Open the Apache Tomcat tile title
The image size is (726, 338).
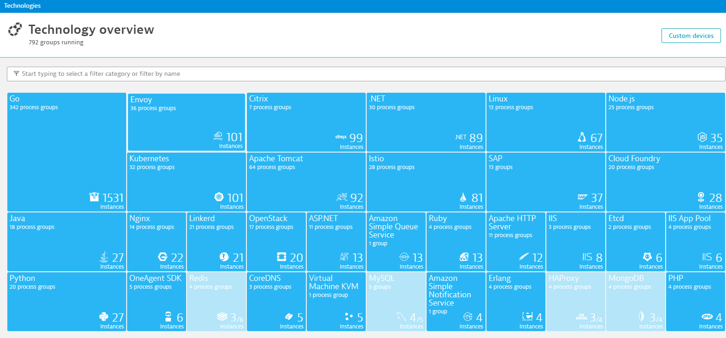point(276,158)
